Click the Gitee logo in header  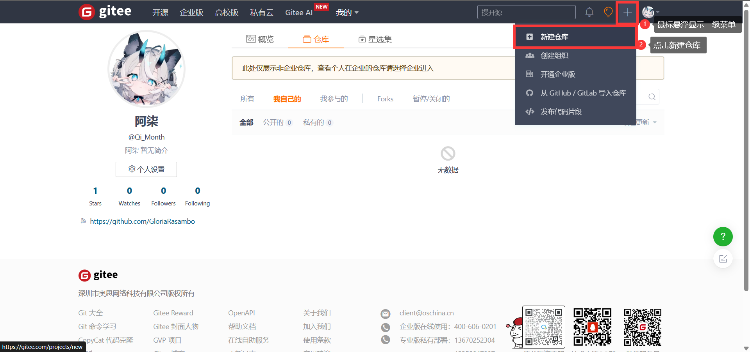[x=105, y=12]
